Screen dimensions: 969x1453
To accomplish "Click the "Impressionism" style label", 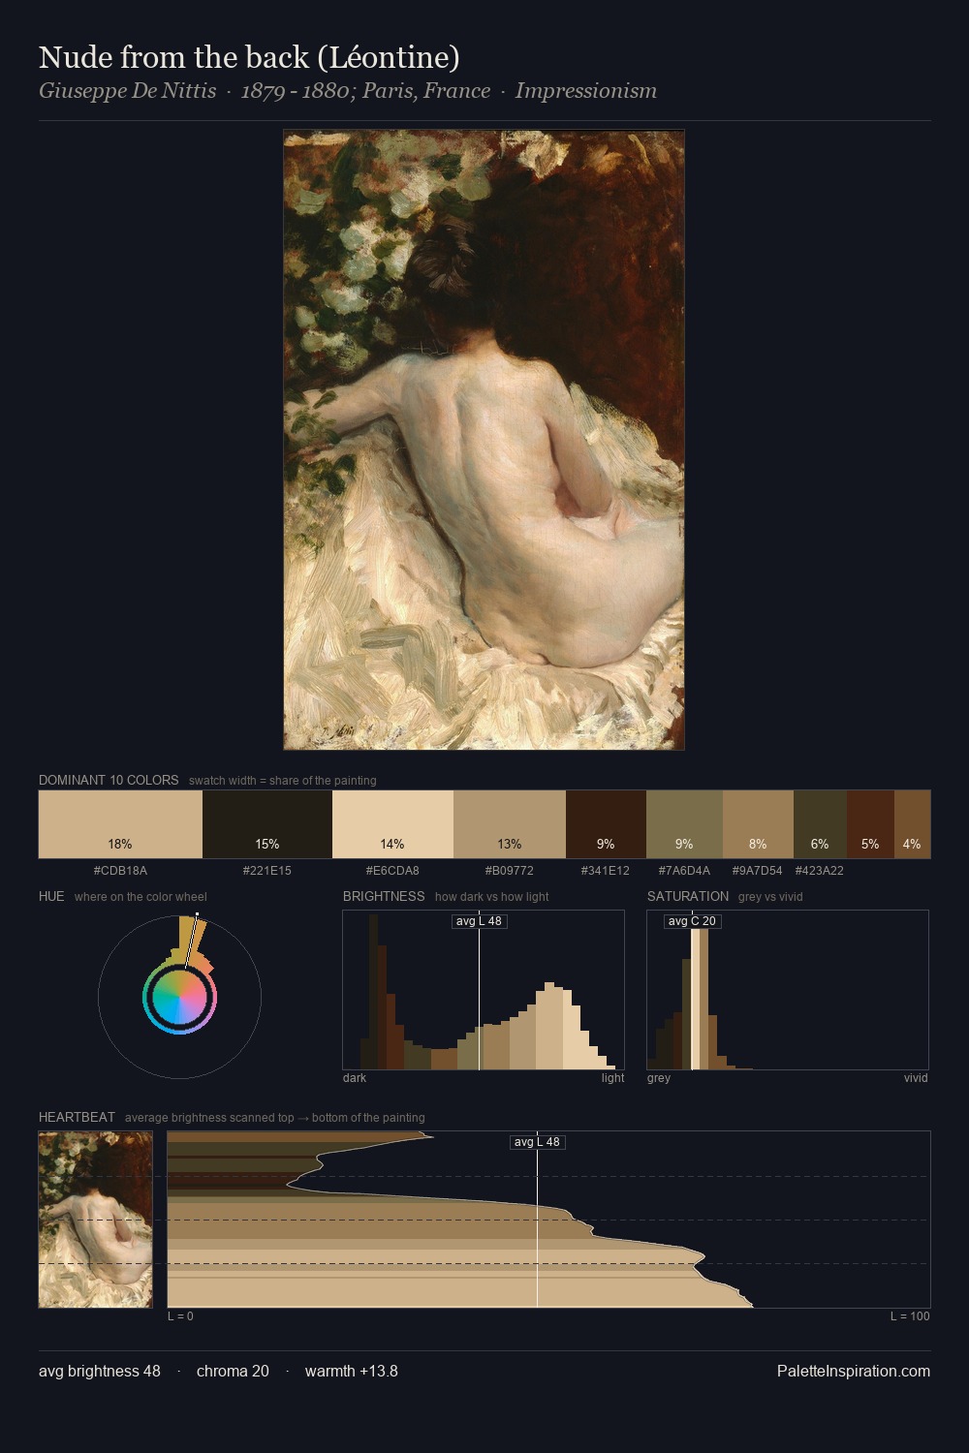I will click(586, 91).
